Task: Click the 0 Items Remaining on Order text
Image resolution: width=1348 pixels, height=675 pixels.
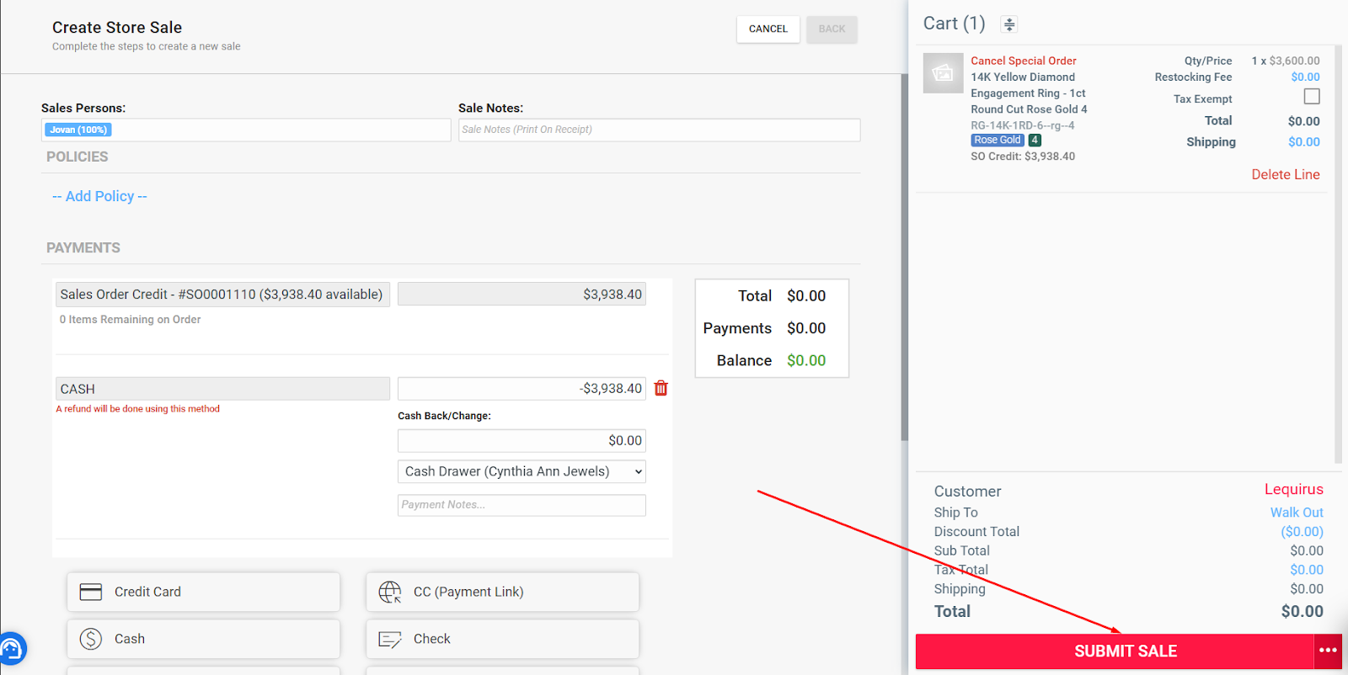Action: pos(130,320)
